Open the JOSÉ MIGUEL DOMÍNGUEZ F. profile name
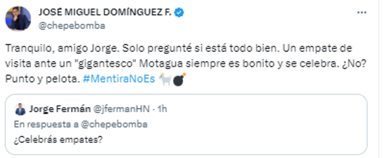Screen dimensions: 384x158 pyautogui.click(x=106, y=12)
